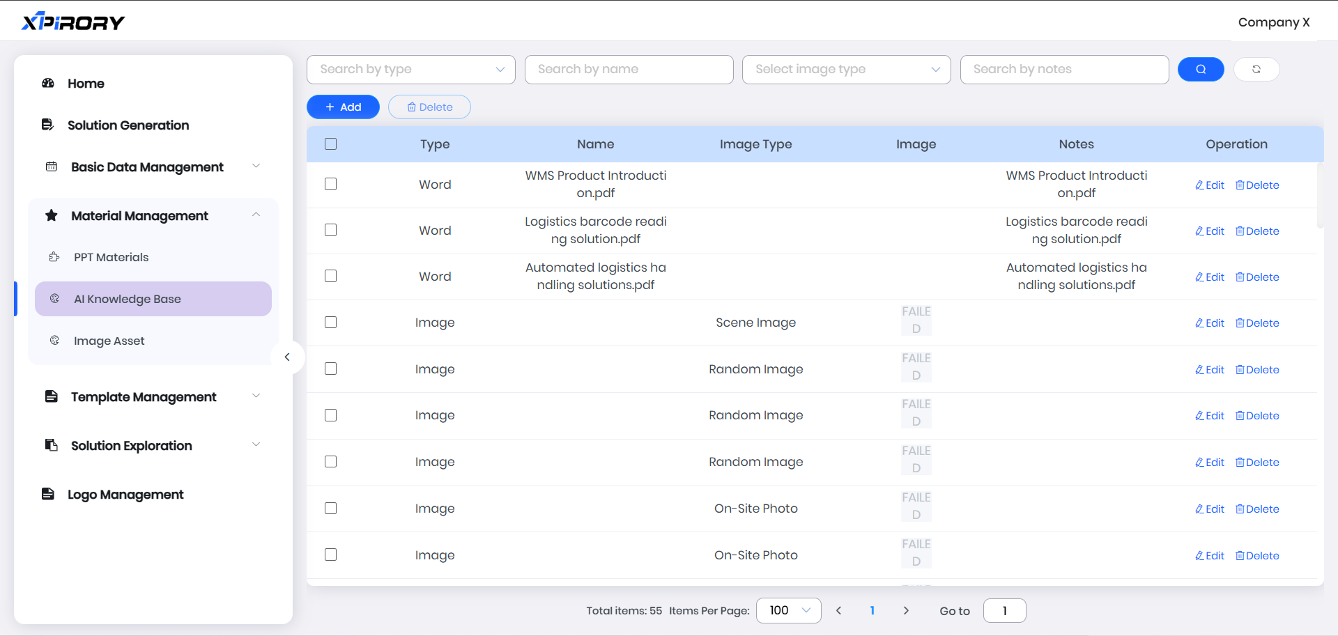
Task: Select the Scene Image row checkbox
Action: pos(330,323)
